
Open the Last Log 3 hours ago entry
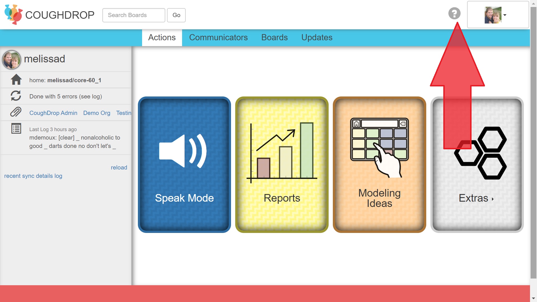point(75,138)
